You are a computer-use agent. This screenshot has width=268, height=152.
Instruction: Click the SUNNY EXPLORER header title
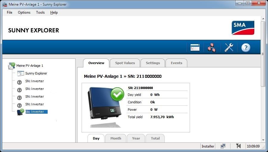[34, 30]
